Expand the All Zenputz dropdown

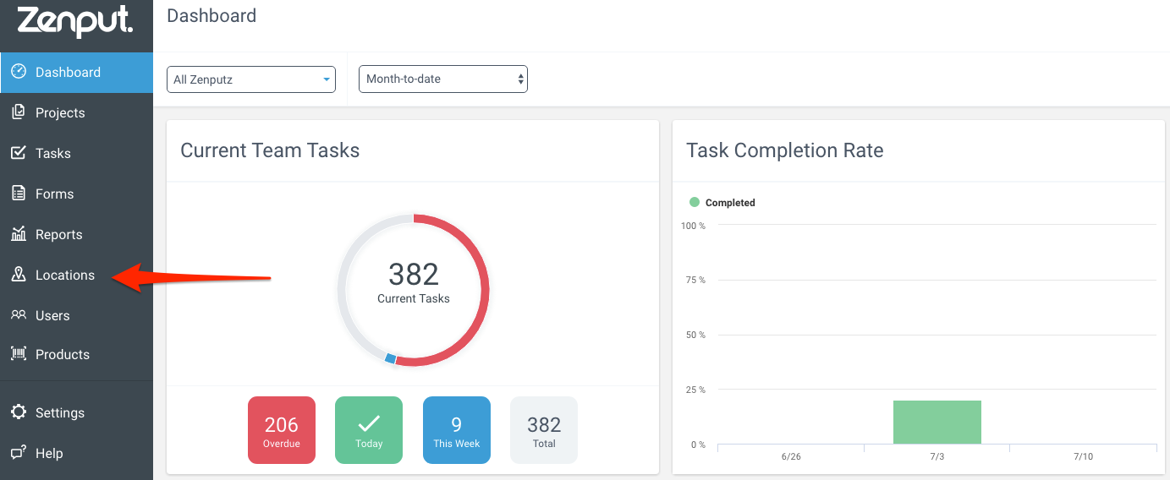(251, 79)
